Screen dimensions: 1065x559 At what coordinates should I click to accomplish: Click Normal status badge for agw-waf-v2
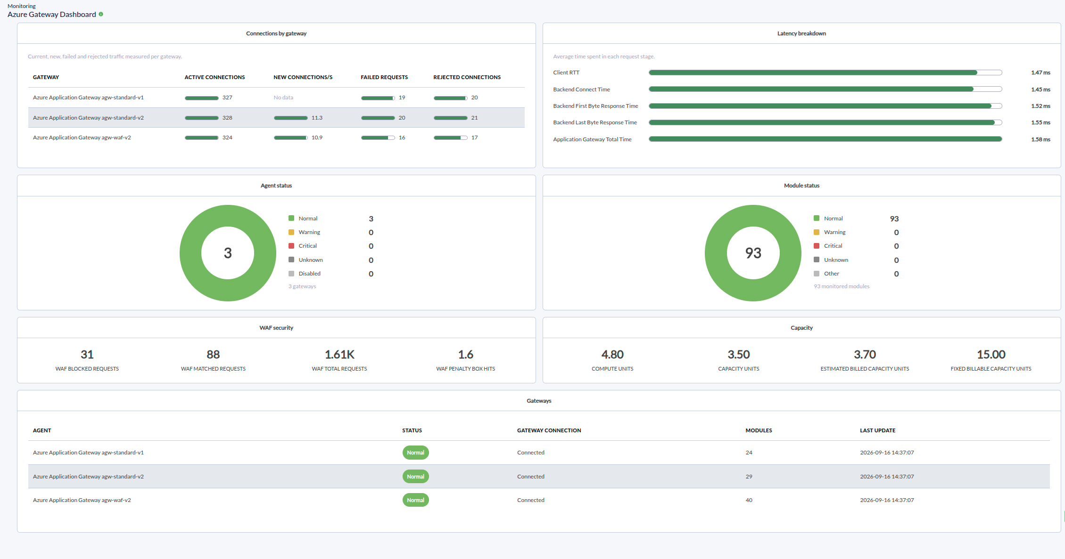tap(415, 500)
